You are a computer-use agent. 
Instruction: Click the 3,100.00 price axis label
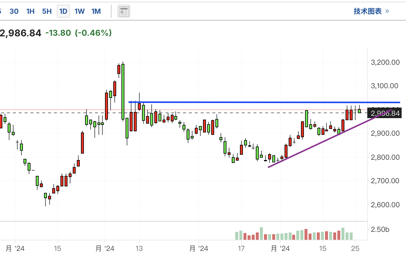(385, 86)
